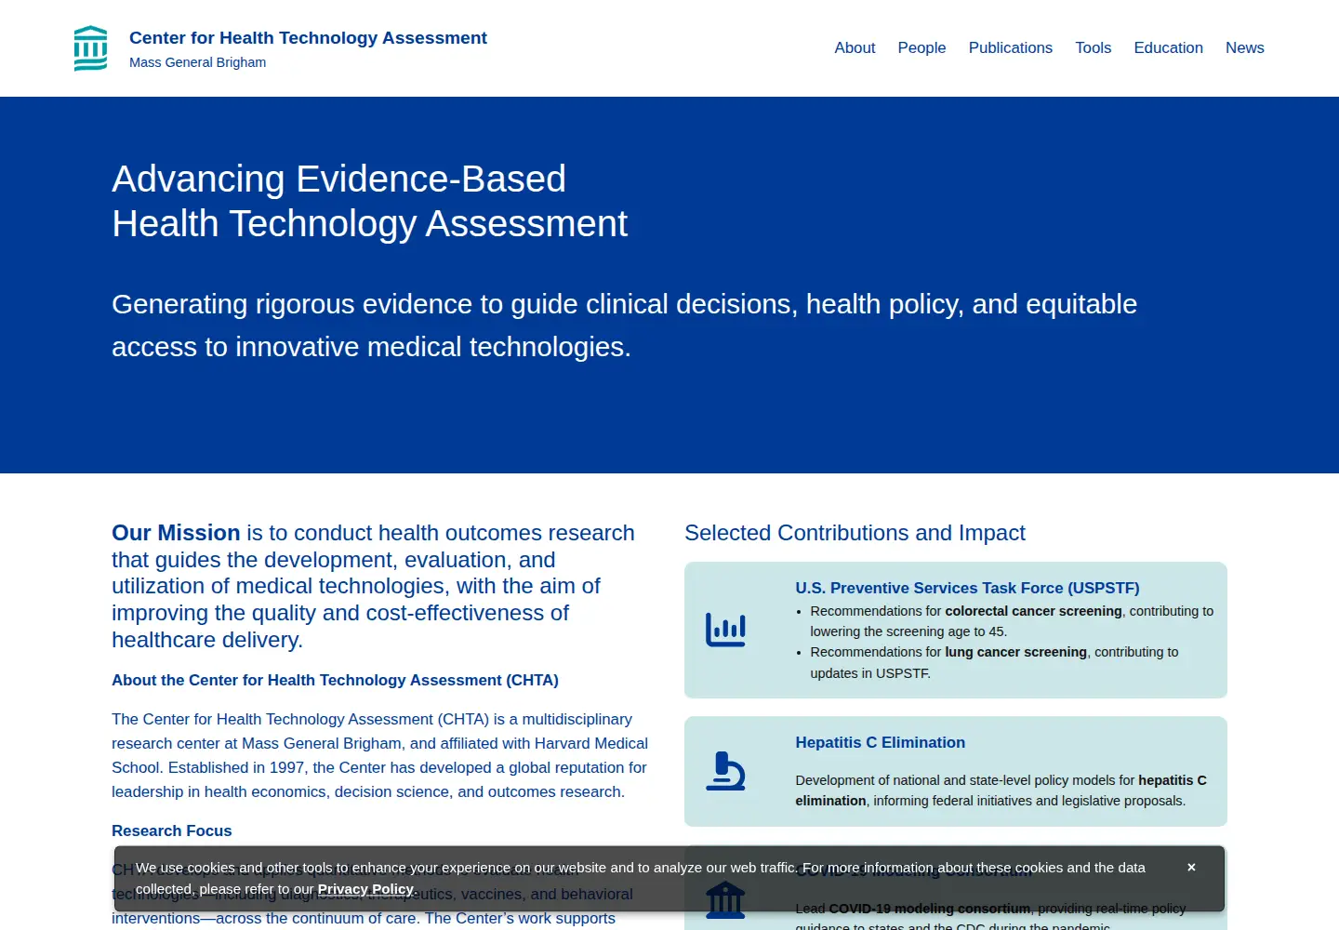Screen dimensions: 1339x930
Task: Visit the News section
Action: pyautogui.click(x=1245, y=47)
